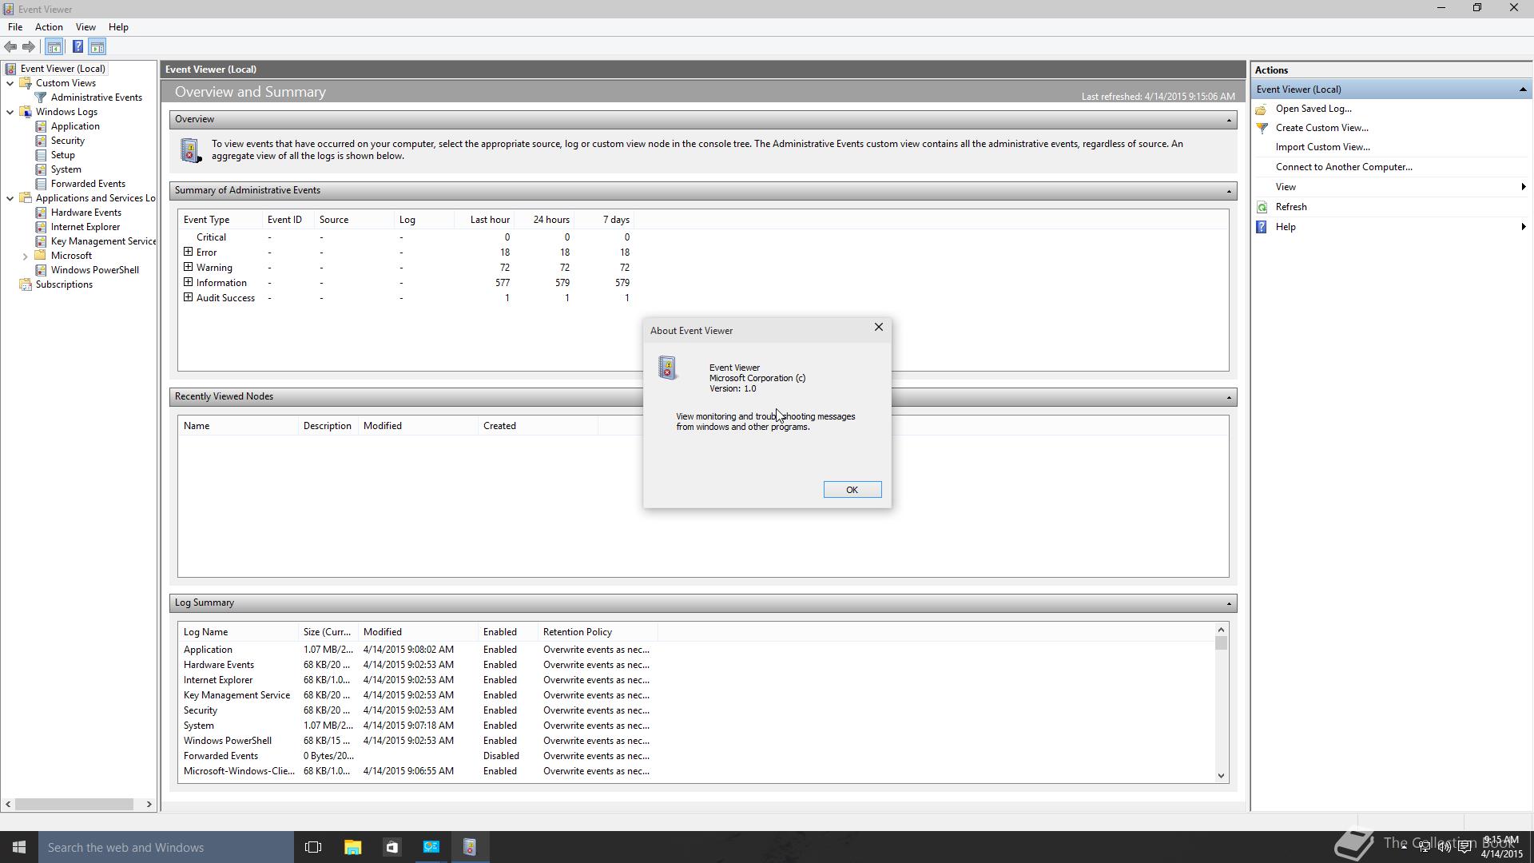Select the Setup log in tree

tap(62, 155)
